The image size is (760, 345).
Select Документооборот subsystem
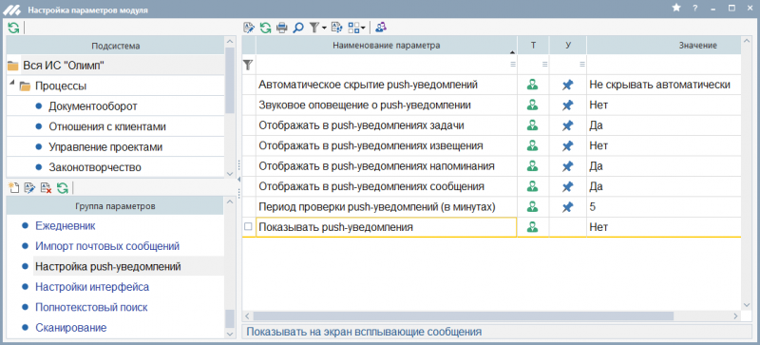(93, 106)
